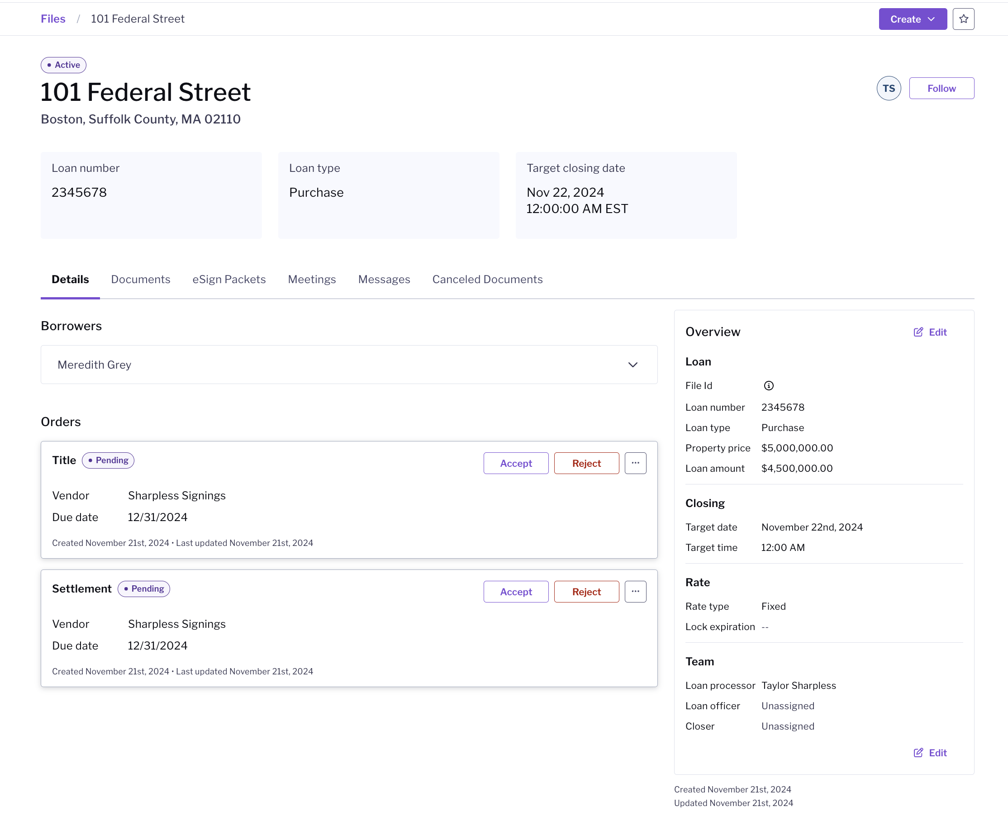Navigate back to Files breadcrumb

click(53, 19)
